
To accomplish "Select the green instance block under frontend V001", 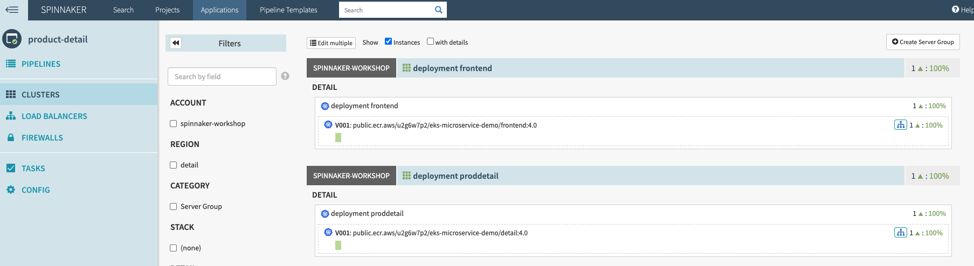I will [338, 138].
